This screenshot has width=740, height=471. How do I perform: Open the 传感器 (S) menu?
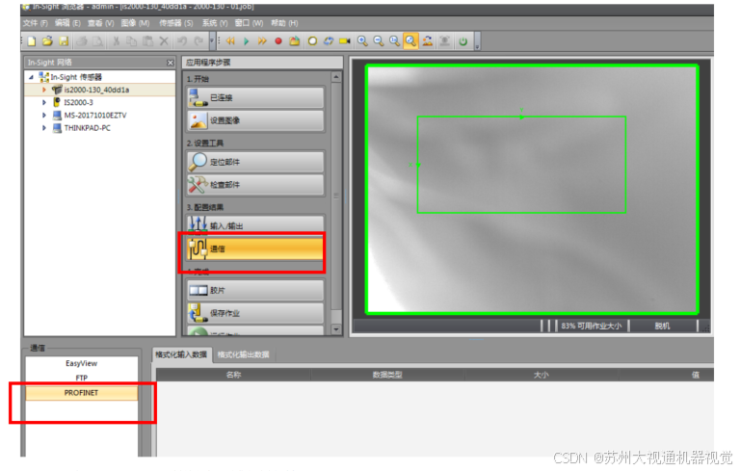pos(176,23)
